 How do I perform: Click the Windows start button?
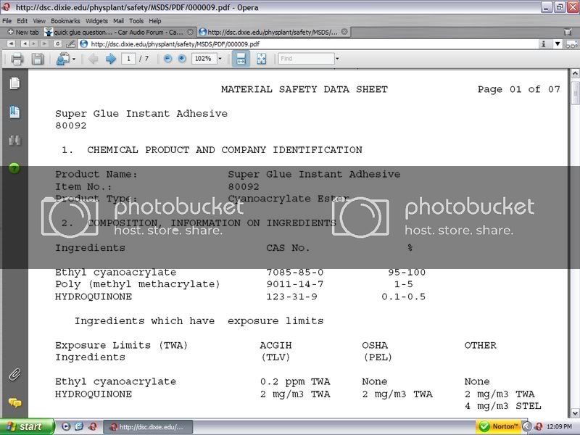point(27,426)
